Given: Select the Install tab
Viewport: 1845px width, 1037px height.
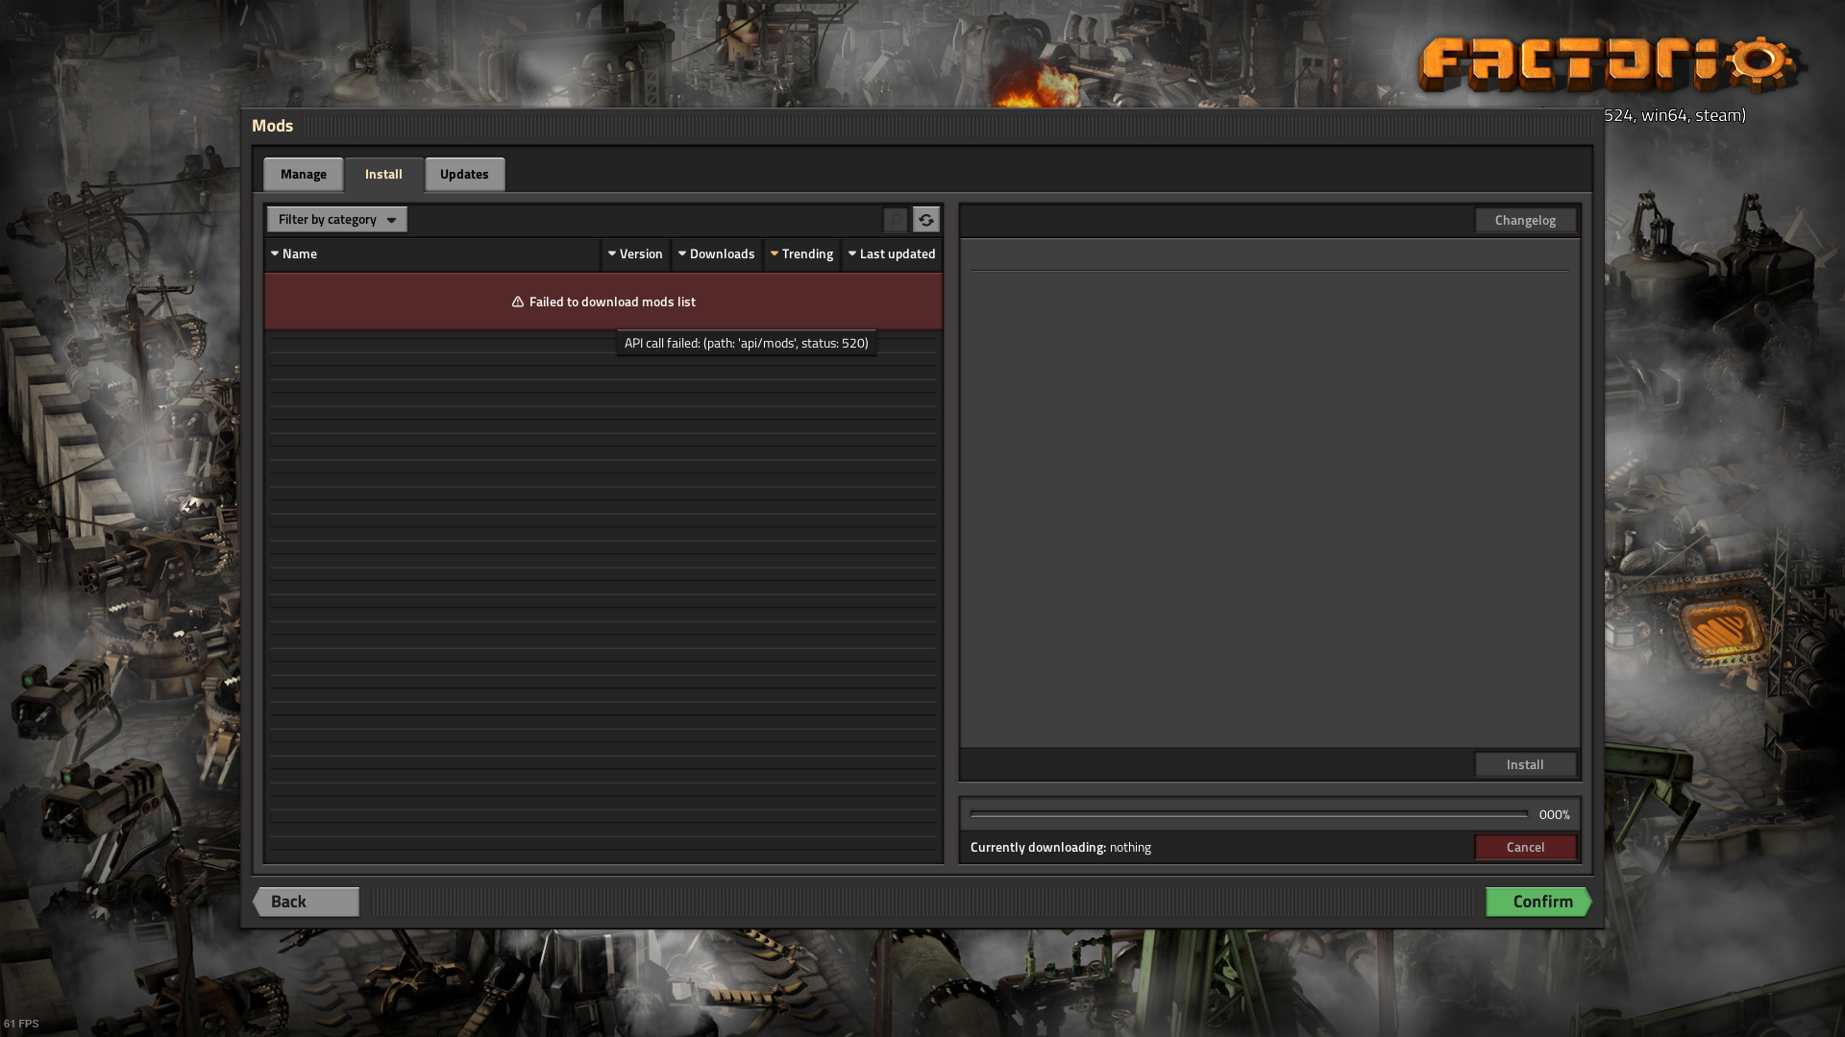Looking at the screenshot, I should pyautogui.click(x=383, y=174).
